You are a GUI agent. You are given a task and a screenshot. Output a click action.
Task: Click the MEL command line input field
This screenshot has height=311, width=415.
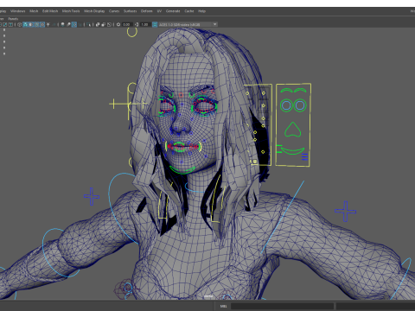tap(282, 306)
